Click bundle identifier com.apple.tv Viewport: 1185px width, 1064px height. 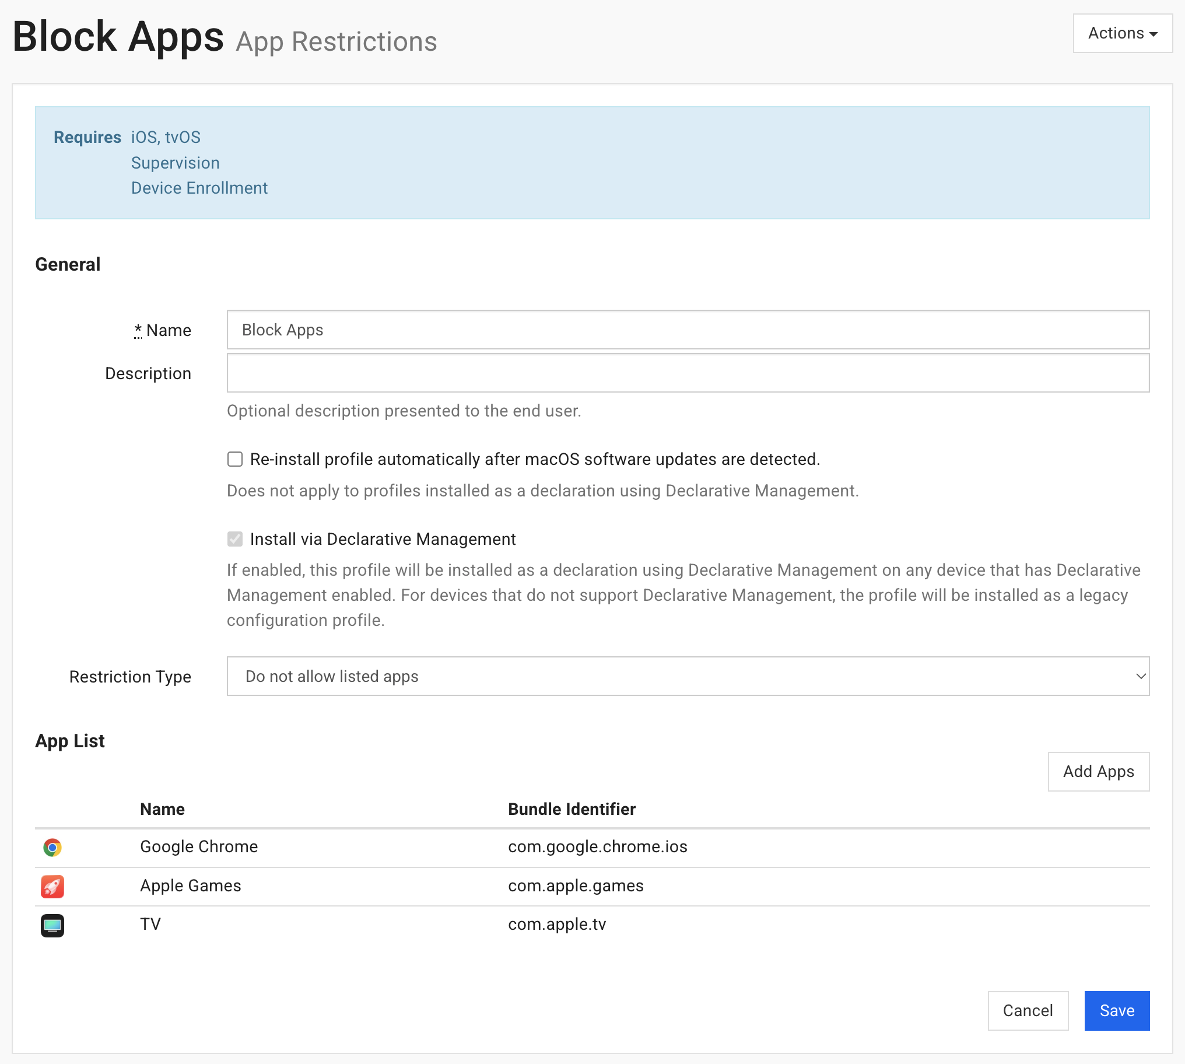tap(557, 924)
